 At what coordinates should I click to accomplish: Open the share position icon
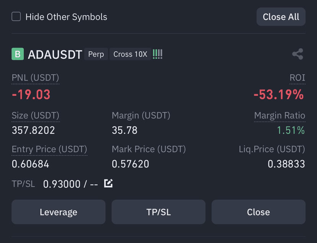(297, 54)
